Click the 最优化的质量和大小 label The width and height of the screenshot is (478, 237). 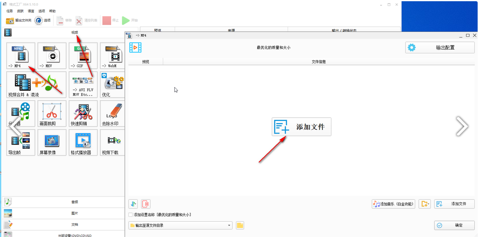(x=273, y=48)
